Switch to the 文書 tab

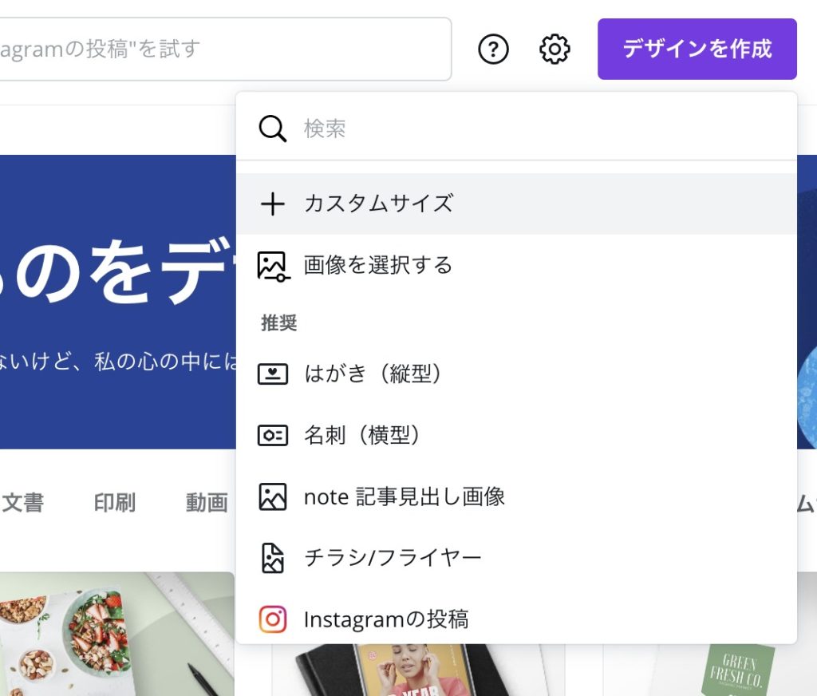[x=22, y=503]
